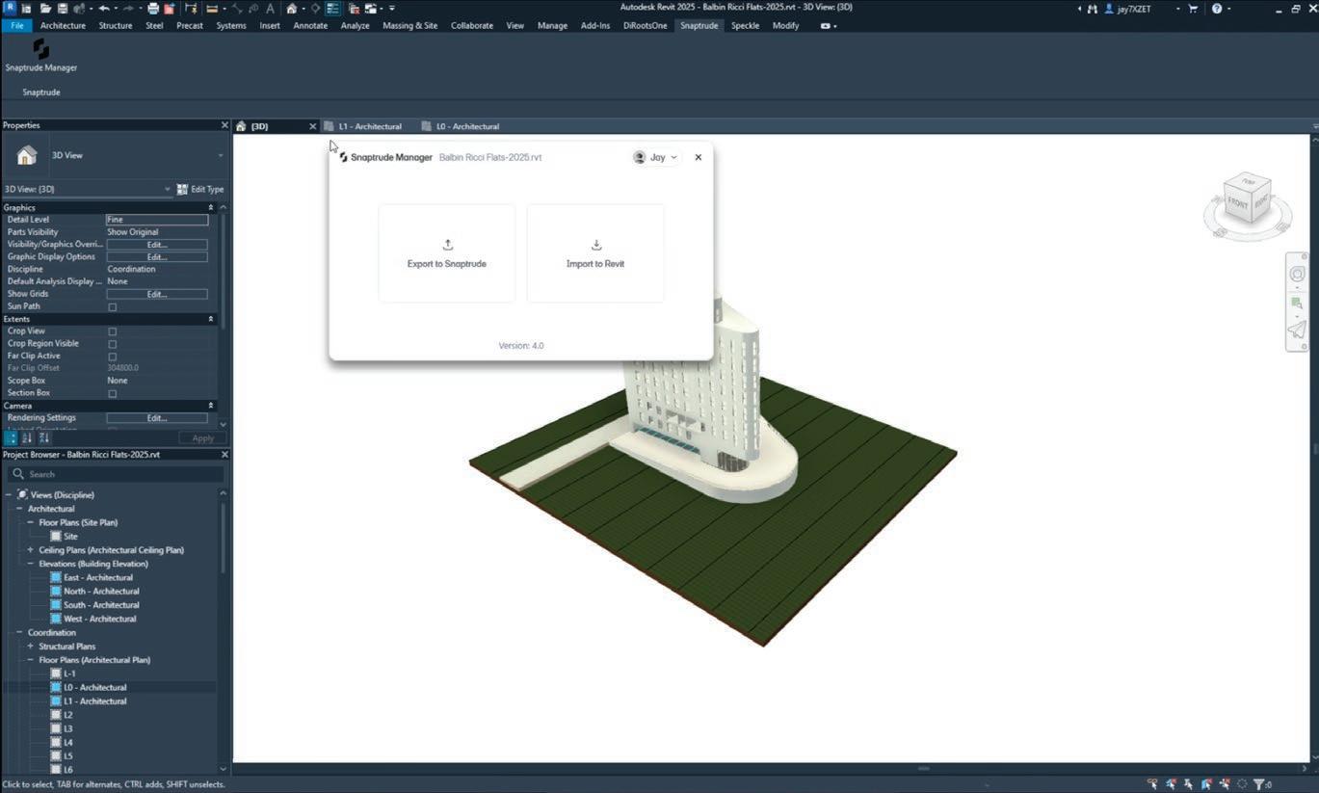Collapse the Extents properties section
Screen dimensions: 1319x793
[x=211, y=319]
